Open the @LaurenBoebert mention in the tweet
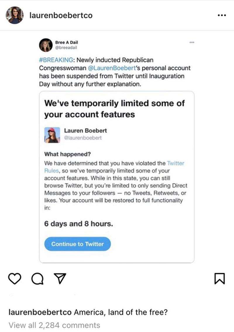 tap(111, 68)
